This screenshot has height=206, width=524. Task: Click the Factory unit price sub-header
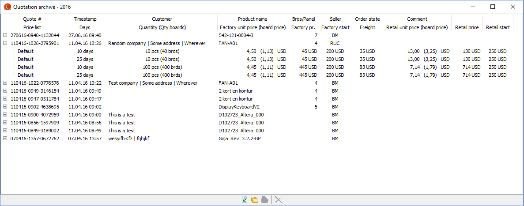[253, 27]
